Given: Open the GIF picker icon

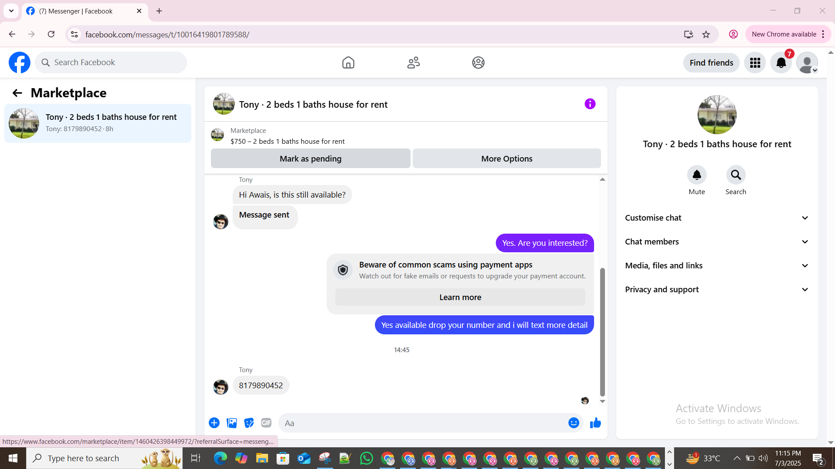Looking at the screenshot, I should tap(266, 423).
